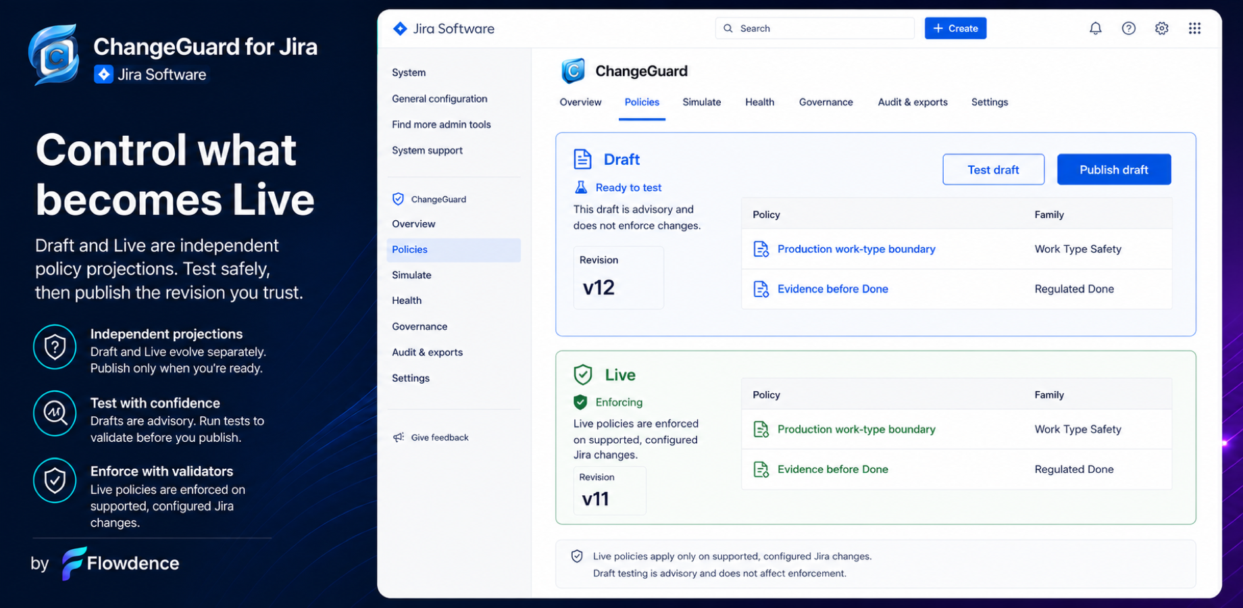Click Live Production work-type boundary policy icon

tap(761, 430)
